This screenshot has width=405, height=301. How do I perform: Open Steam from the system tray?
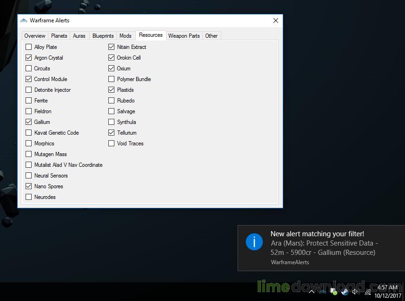tap(345, 292)
